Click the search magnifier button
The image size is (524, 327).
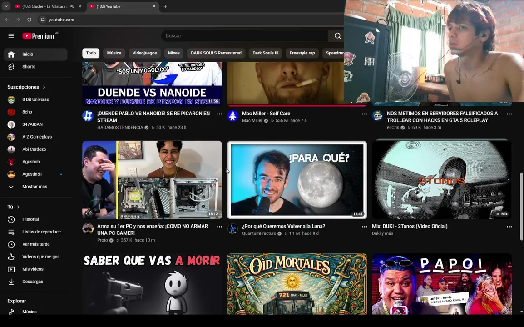[337, 36]
